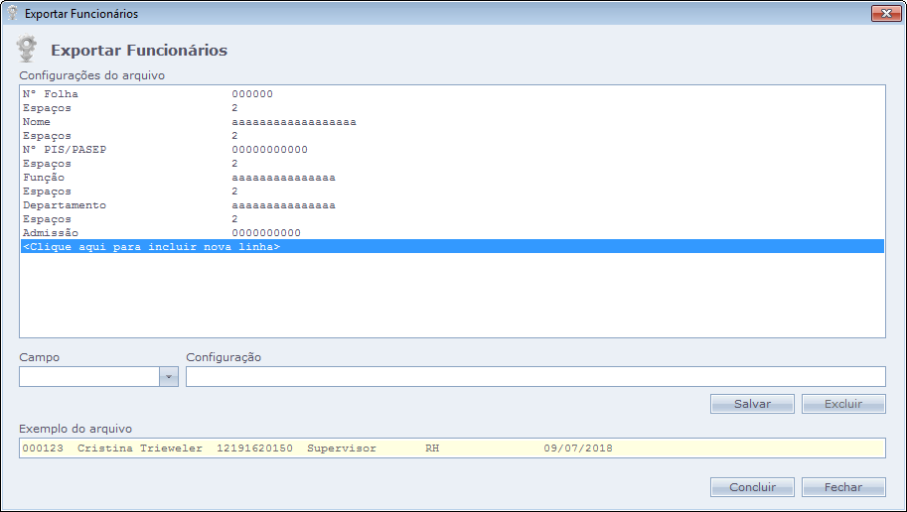Viewport: 907px width, 512px height.
Task: Click the title bar application icon
Action: pos(13,14)
